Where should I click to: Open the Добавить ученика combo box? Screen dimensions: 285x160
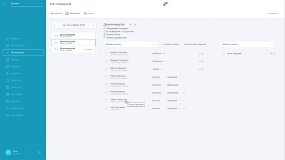click(130, 44)
